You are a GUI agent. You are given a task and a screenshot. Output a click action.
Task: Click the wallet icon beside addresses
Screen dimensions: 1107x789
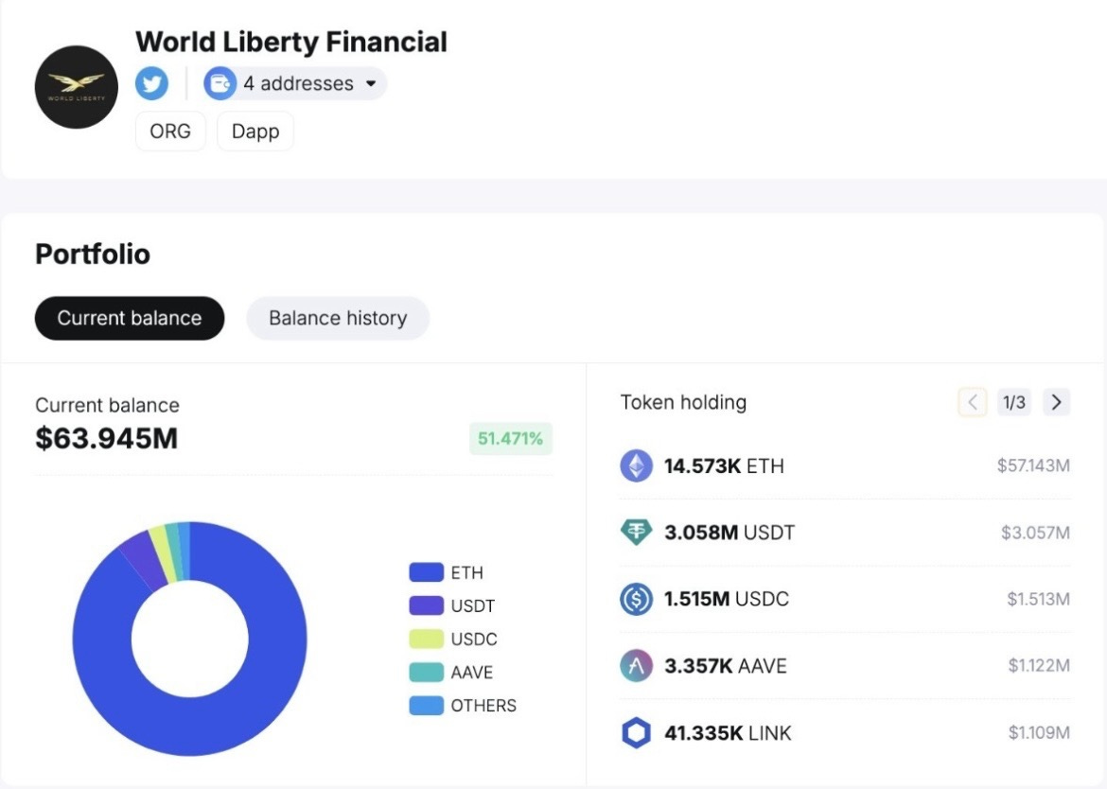pos(220,83)
